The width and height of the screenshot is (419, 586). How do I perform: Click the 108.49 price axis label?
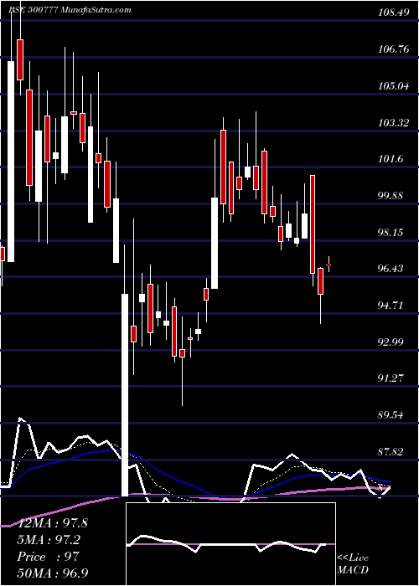click(x=394, y=13)
